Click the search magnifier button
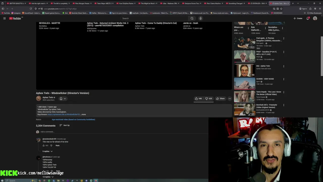Viewport: 323px width, 182px height. [x=192, y=18]
